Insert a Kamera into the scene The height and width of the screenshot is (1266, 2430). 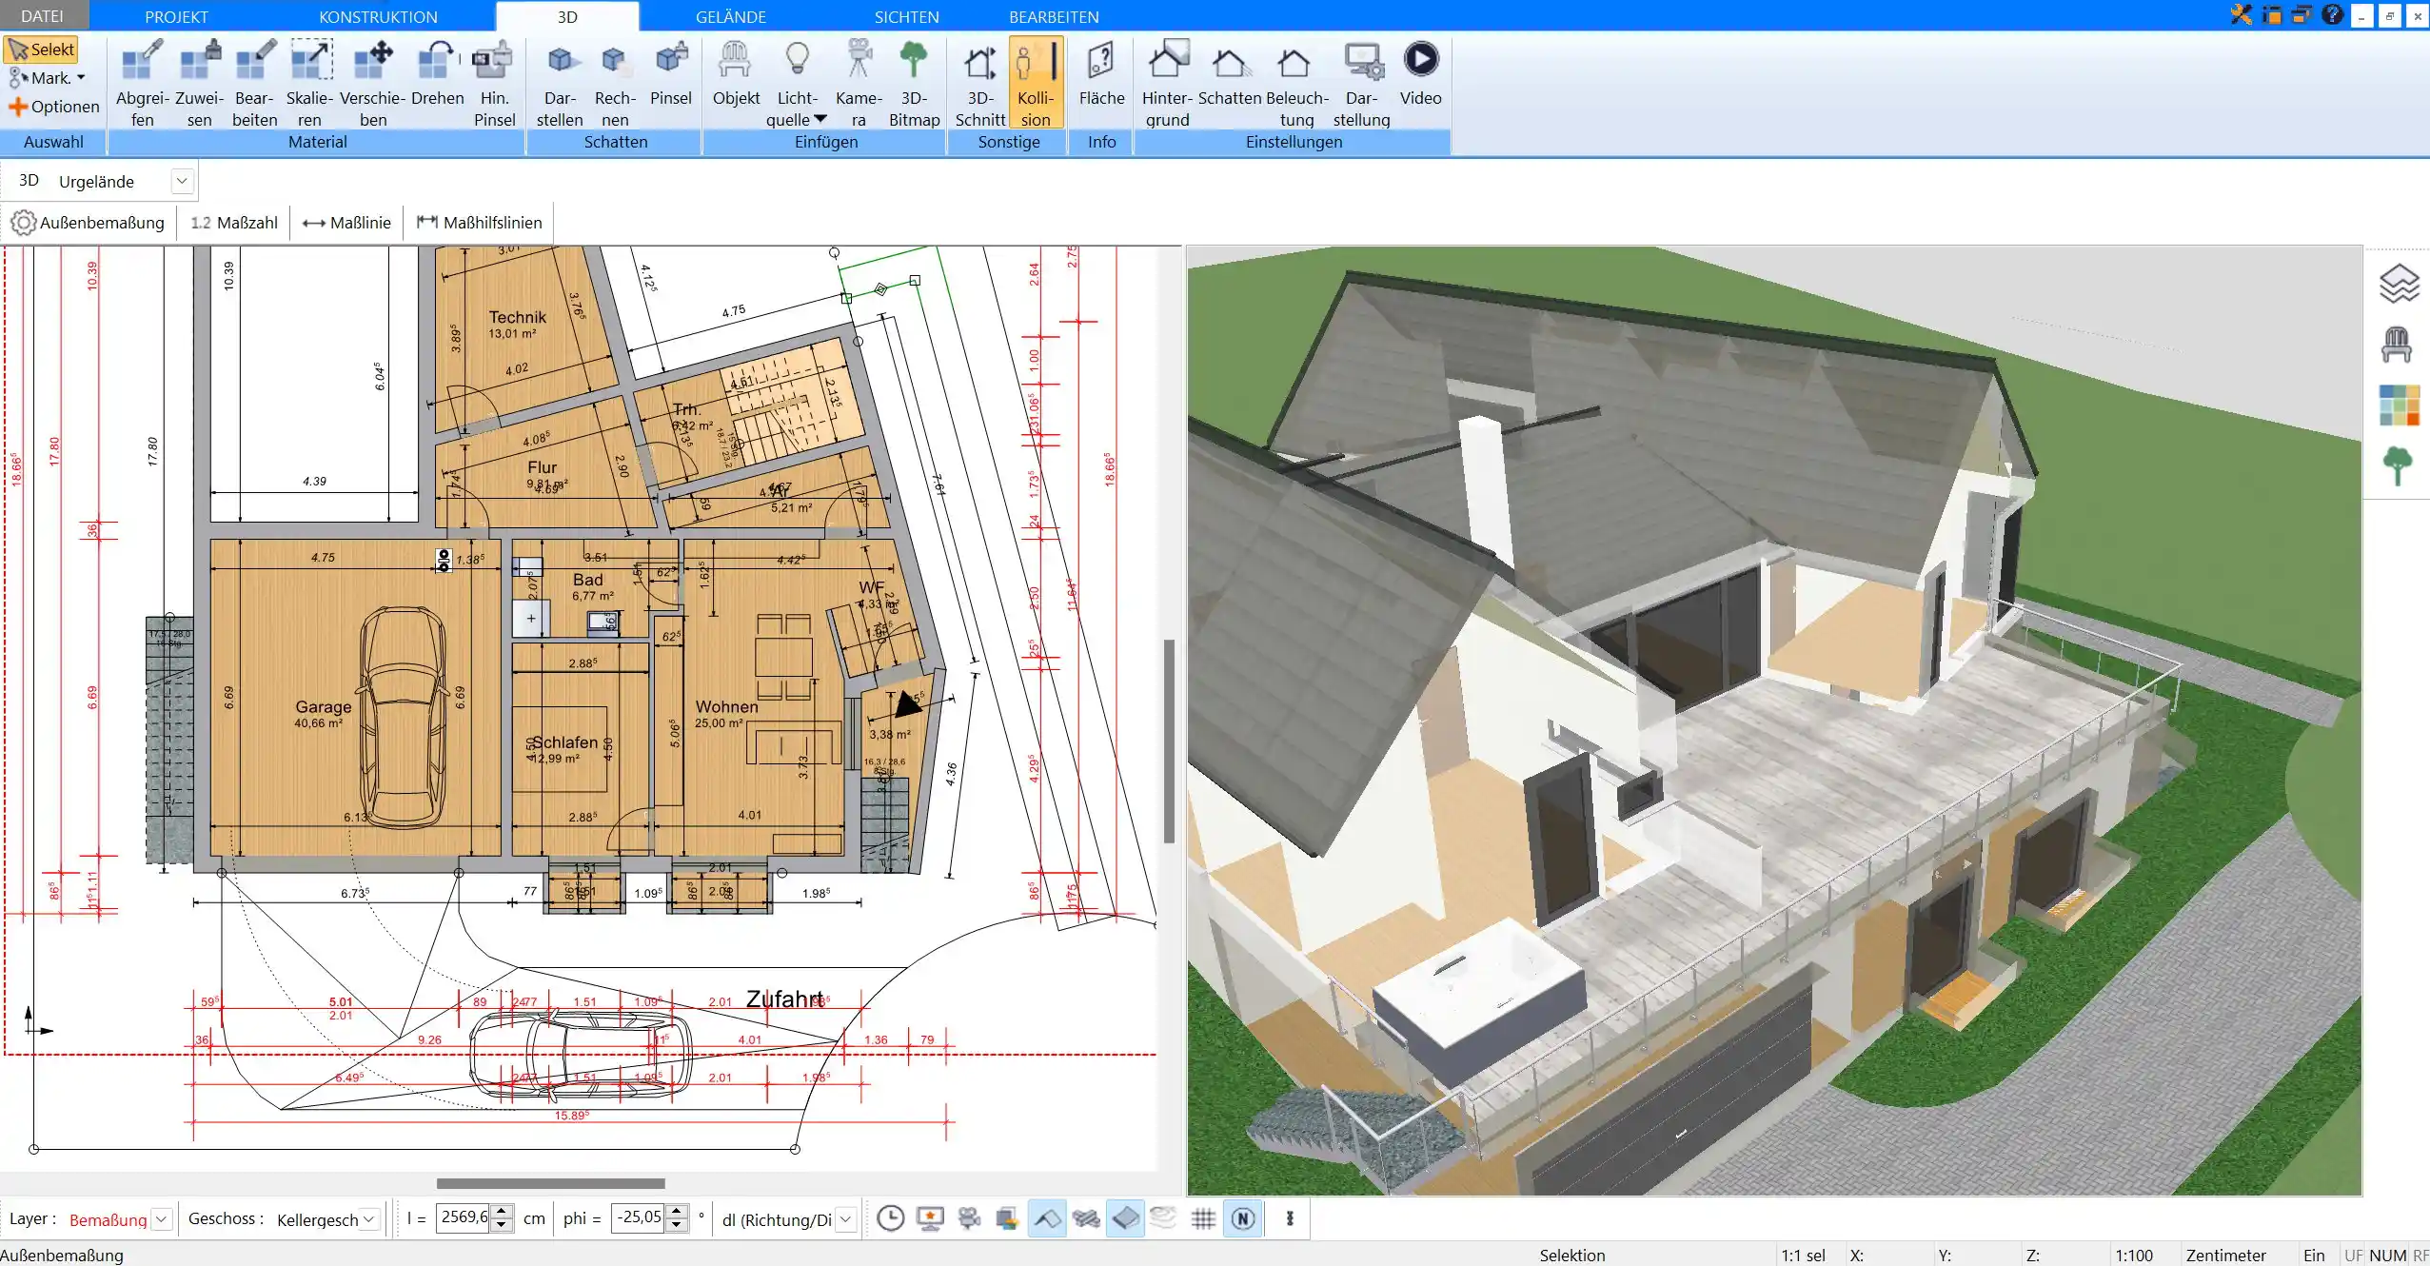pos(859,84)
